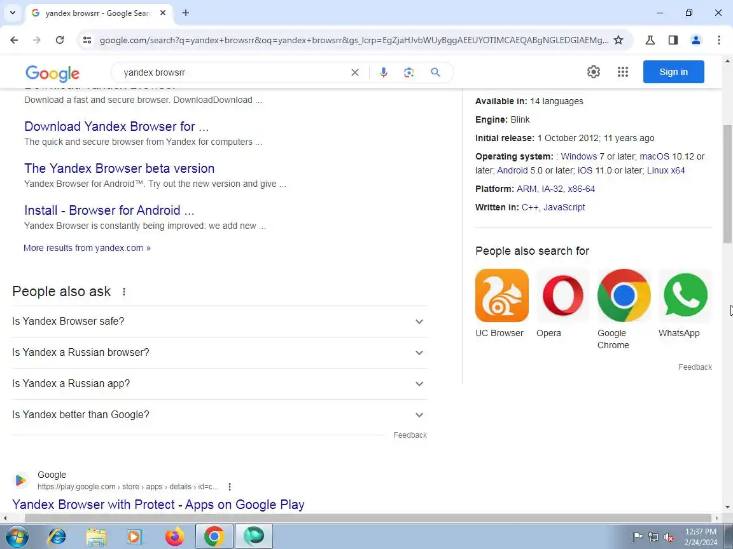The height and width of the screenshot is (549, 733).
Task: Open the x86-64 platform link
Action: tap(581, 189)
